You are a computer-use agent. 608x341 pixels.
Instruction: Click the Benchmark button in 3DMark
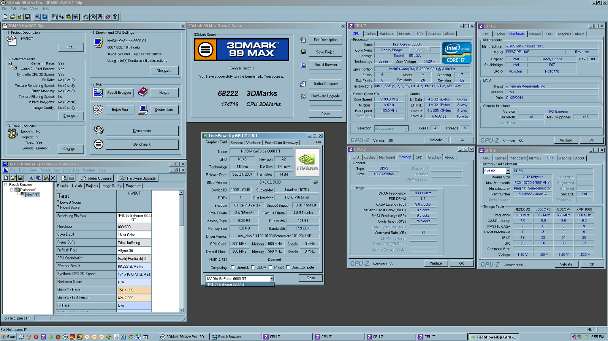pyautogui.click(x=142, y=145)
